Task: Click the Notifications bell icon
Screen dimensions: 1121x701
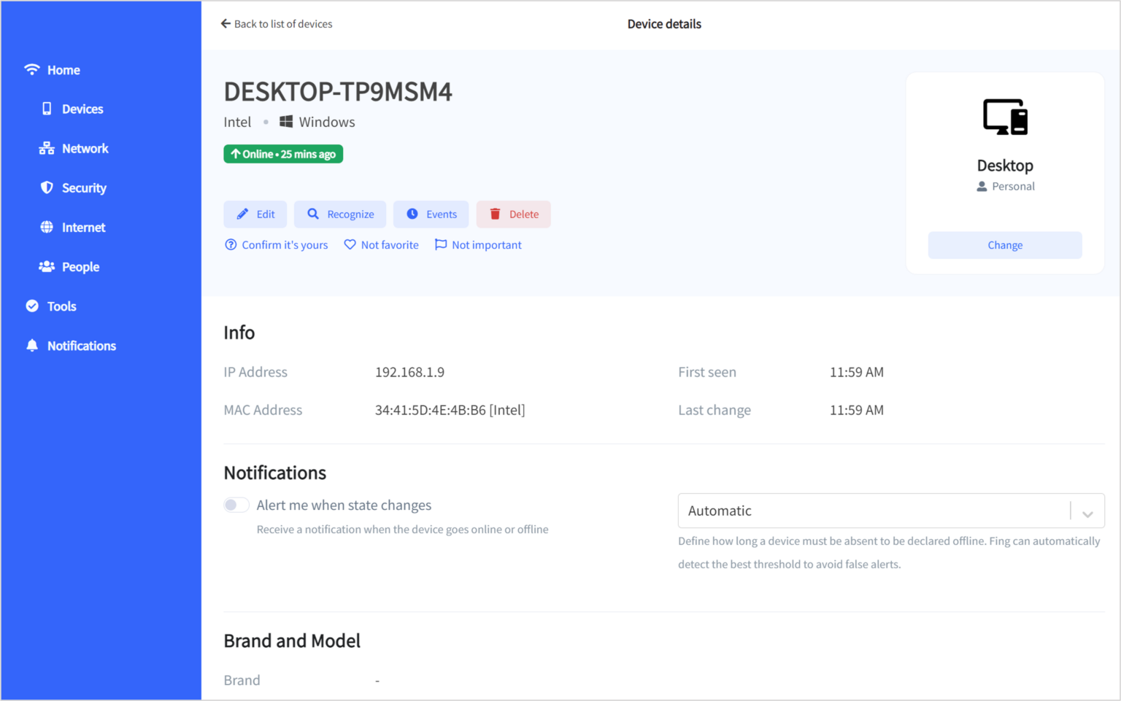Action: point(32,346)
